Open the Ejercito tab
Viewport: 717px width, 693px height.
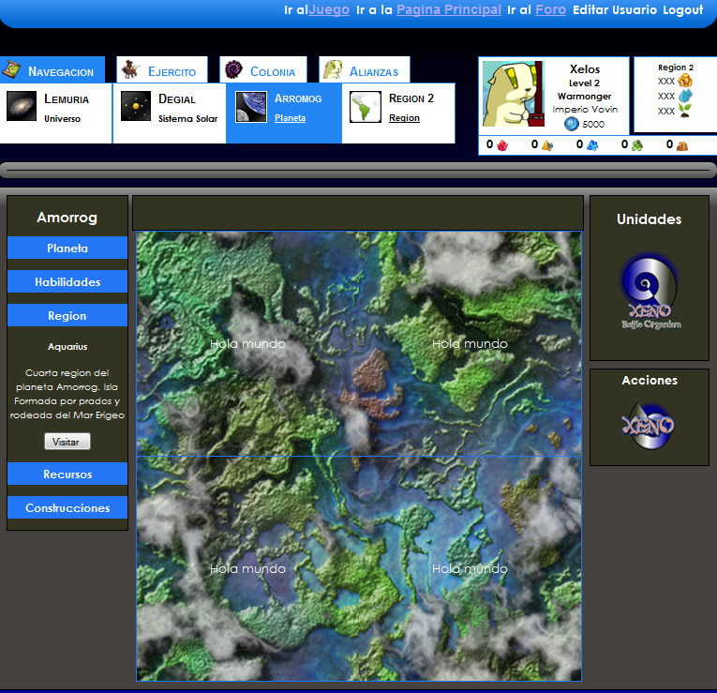click(x=172, y=71)
